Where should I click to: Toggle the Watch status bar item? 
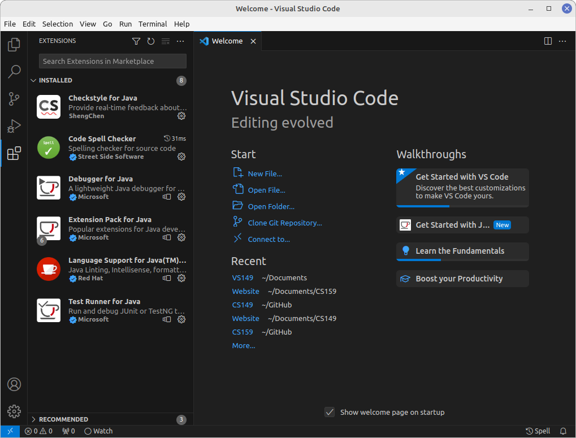[98, 431]
